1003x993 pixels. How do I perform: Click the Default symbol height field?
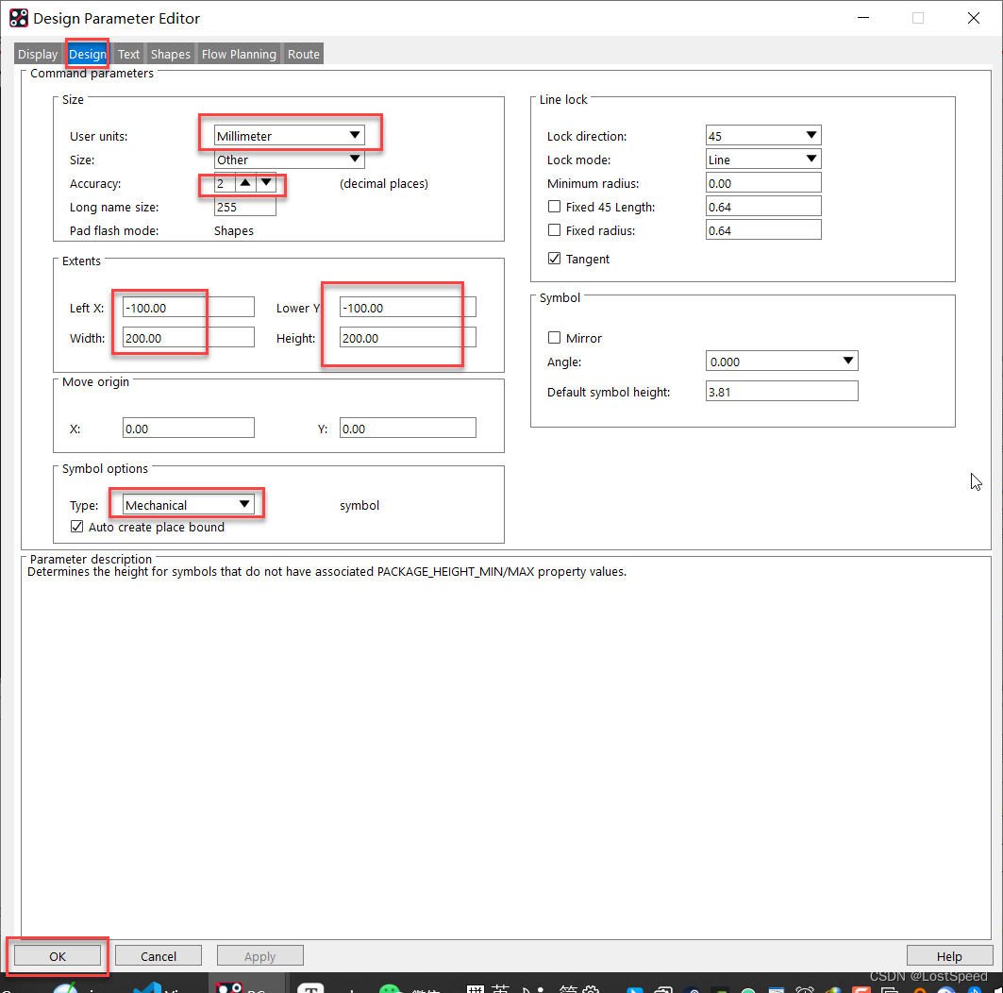(781, 391)
